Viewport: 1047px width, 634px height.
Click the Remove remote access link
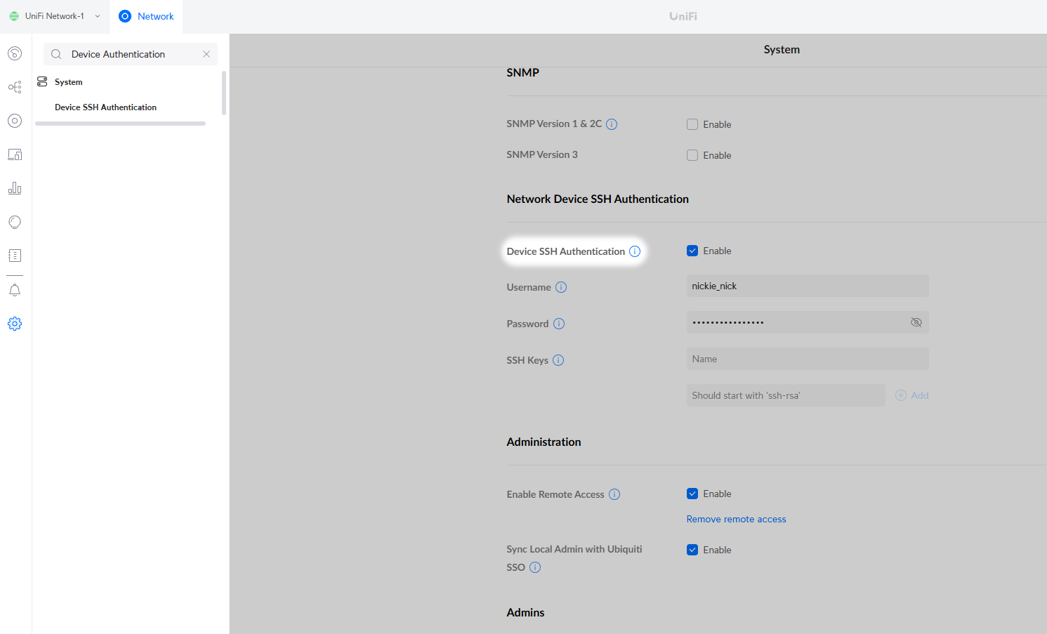point(736,519)
